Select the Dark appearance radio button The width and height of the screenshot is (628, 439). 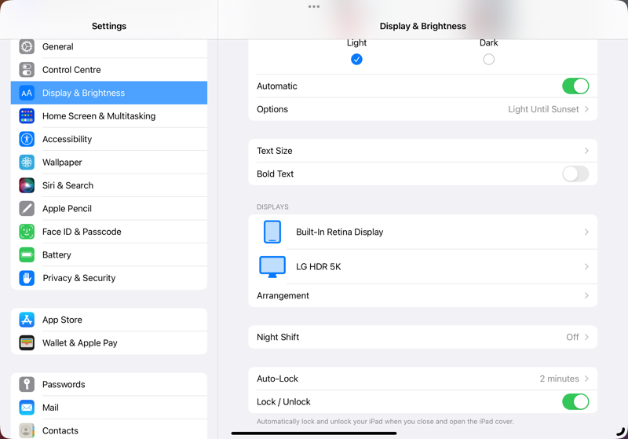(489, 60)
